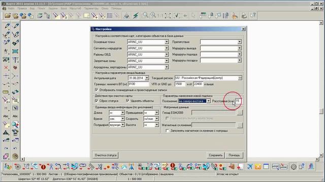Click the checkmark icon in top toolbar

(177, 16)
